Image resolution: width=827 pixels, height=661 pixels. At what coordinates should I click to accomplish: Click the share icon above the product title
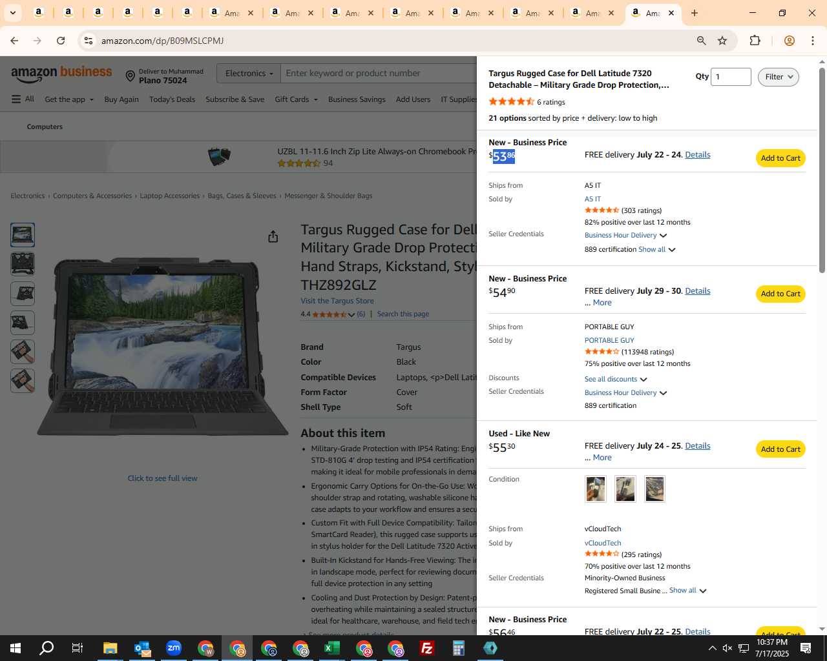(273, 237)
